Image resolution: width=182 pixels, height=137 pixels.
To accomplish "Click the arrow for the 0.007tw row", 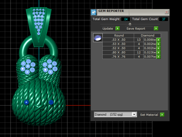I will tap(158, 57).
